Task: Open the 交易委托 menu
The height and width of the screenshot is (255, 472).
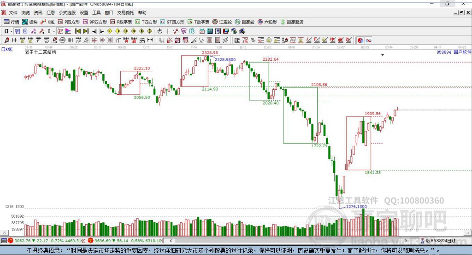Action: coord(125,12)
